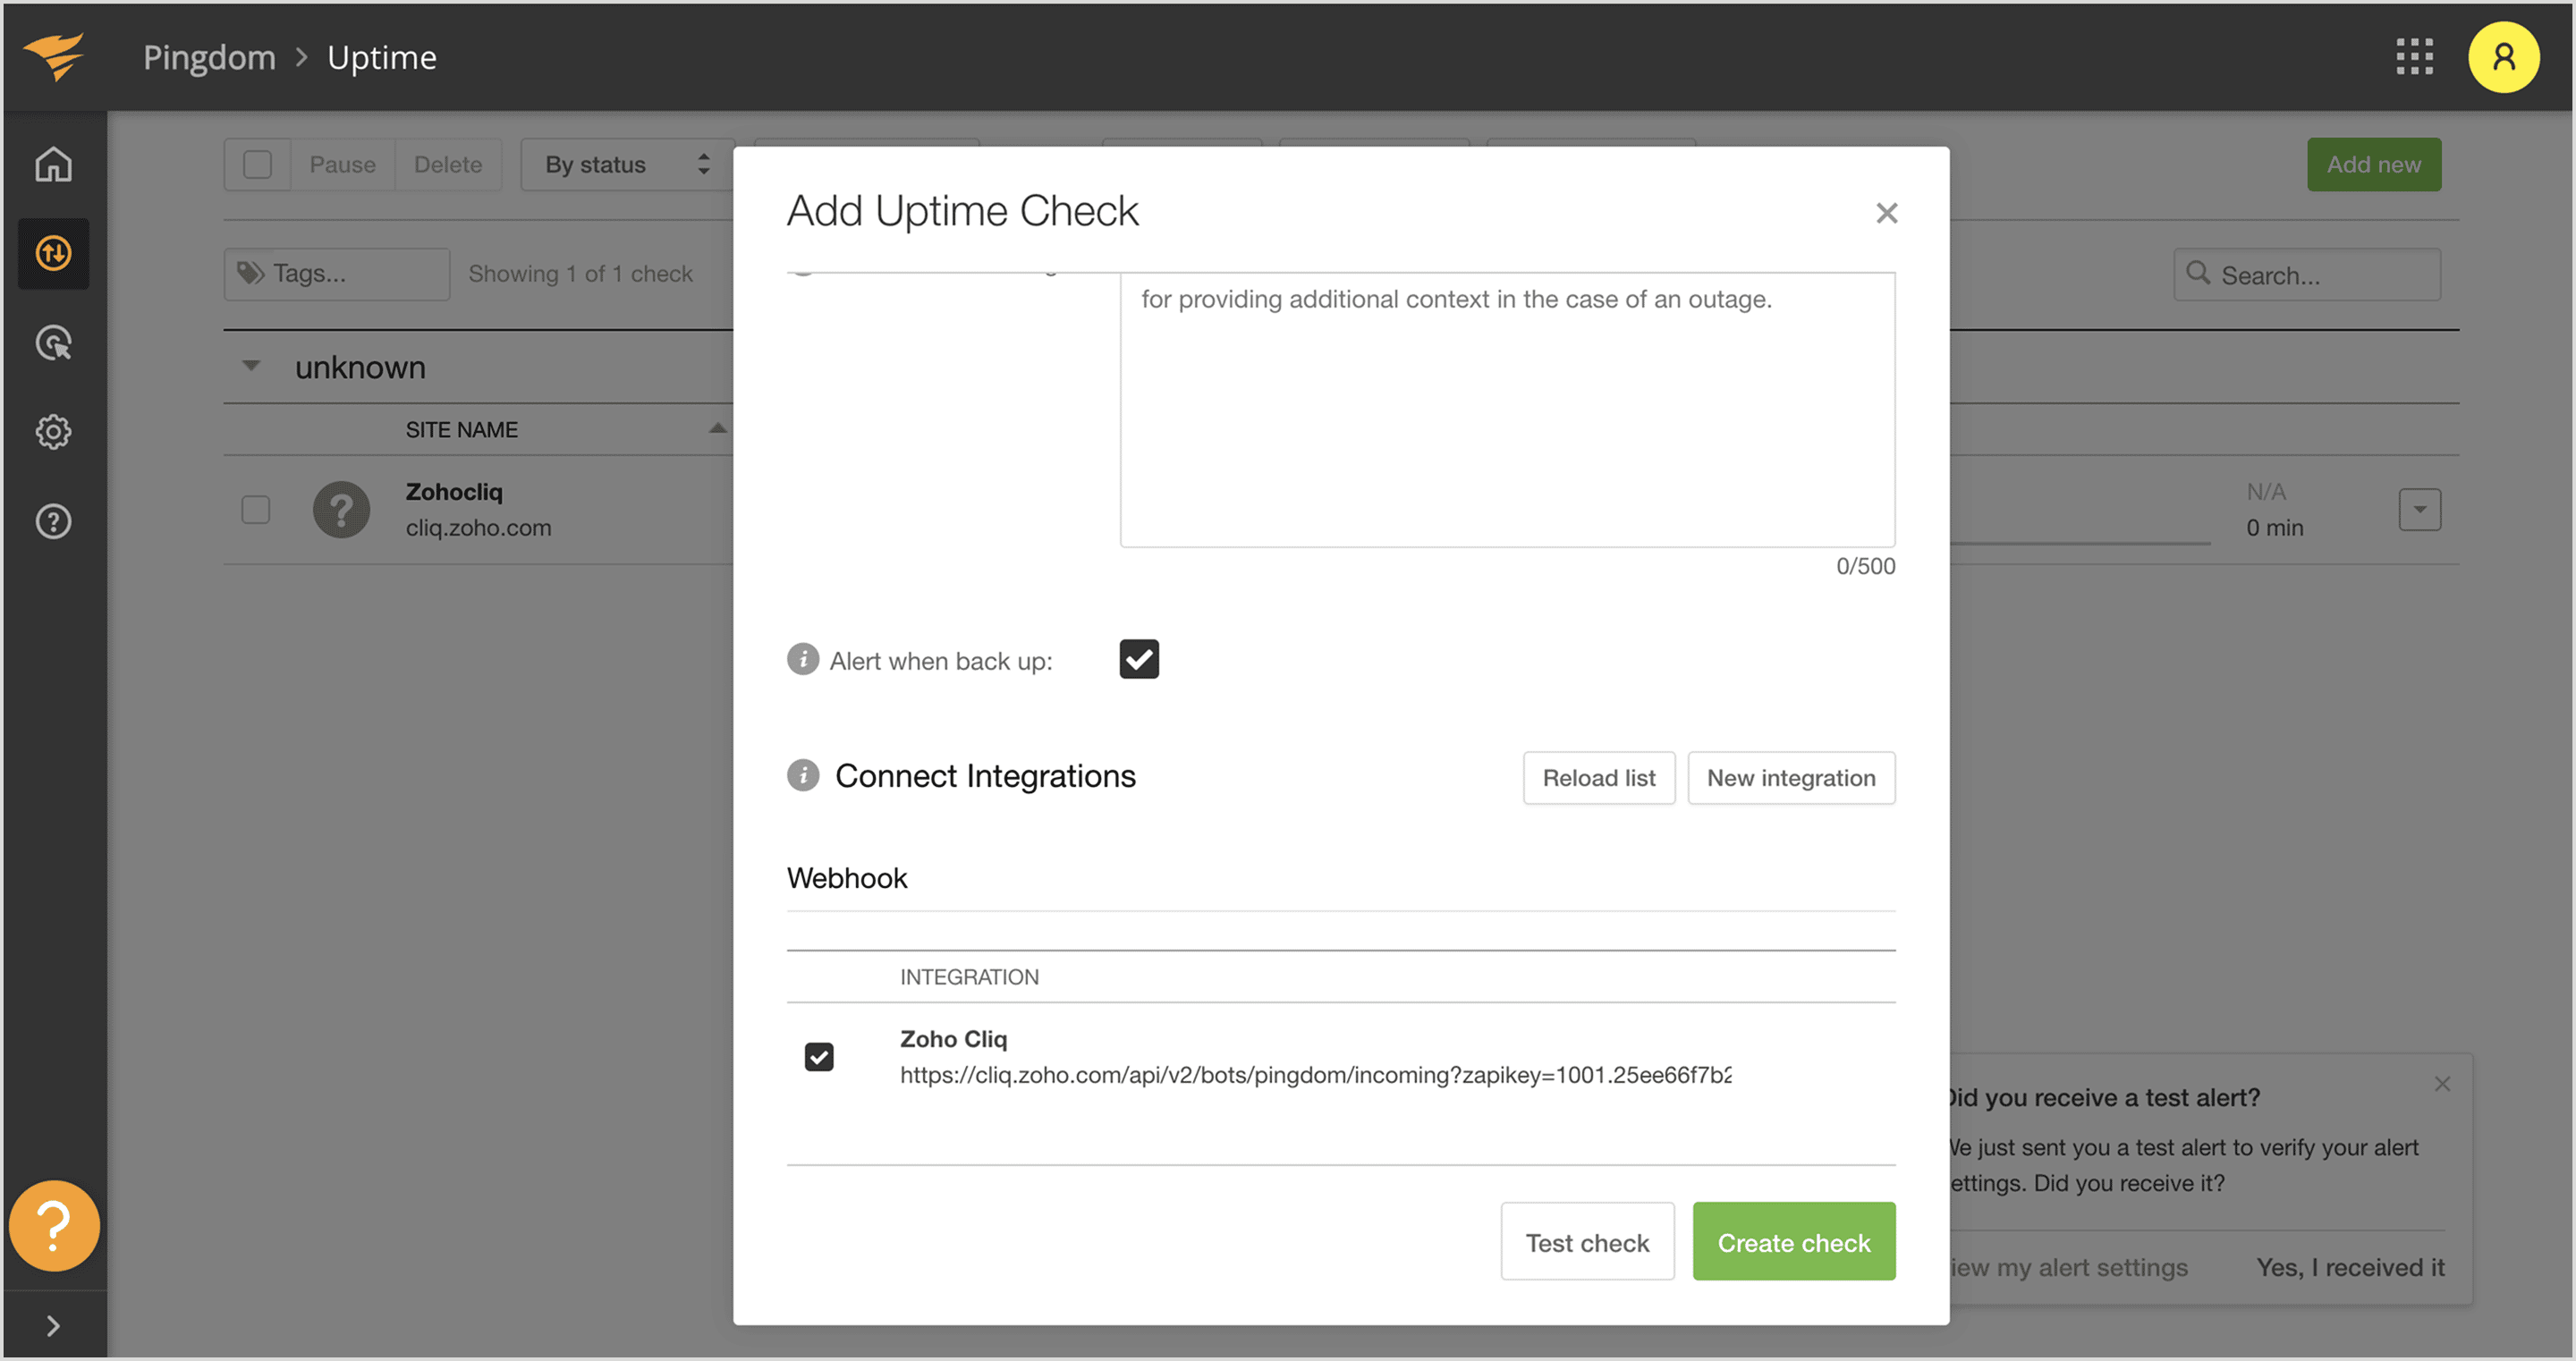
Task: Click the orange help chat bubble
Action: click(54, 1226)
